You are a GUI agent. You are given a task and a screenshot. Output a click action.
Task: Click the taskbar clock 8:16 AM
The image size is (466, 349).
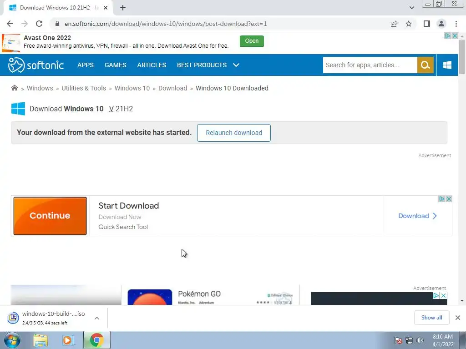443,340
